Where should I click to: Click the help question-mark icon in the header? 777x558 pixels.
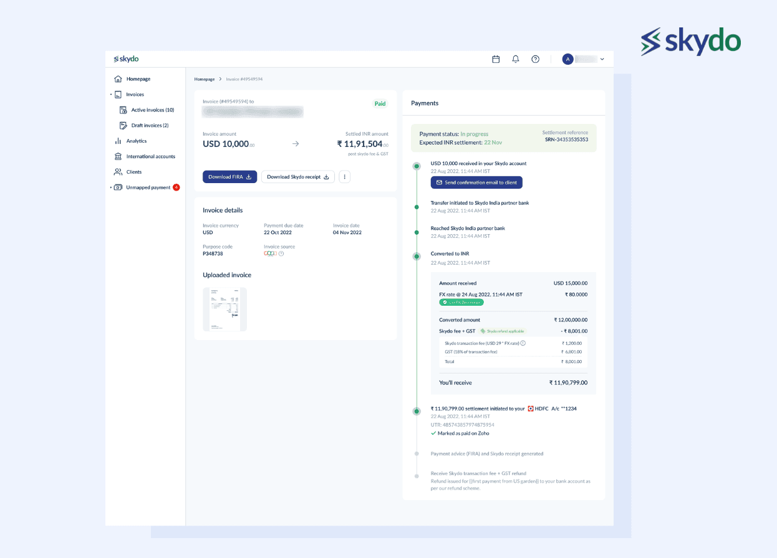pos(535,59)
